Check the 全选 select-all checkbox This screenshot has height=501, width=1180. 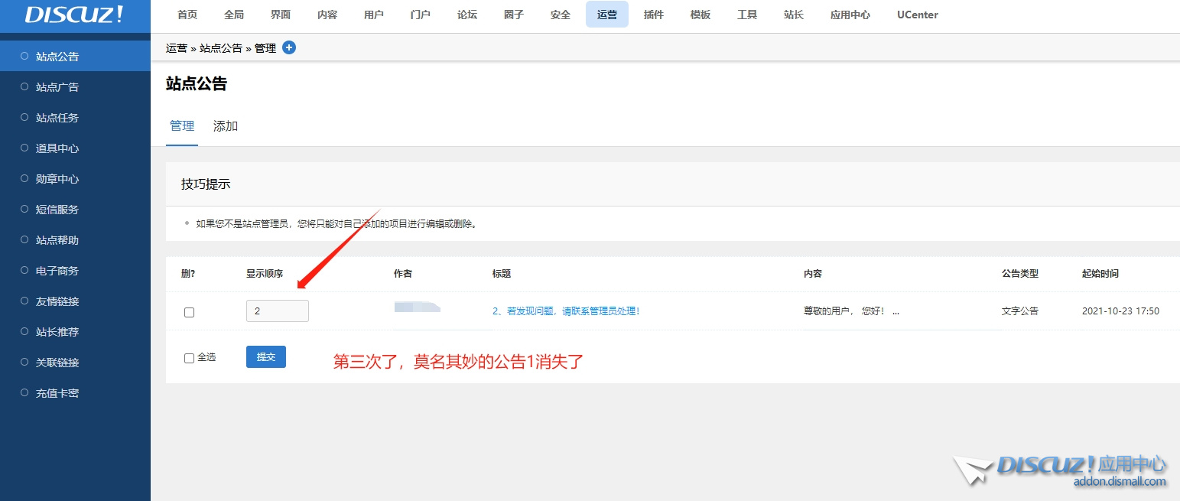(190, 358)
